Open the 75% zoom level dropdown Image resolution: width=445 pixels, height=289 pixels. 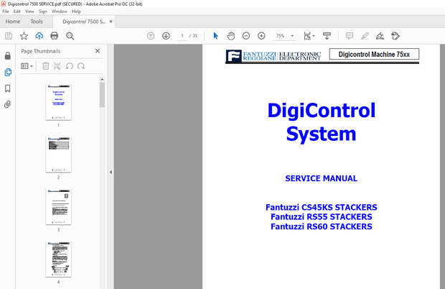tap(284, 36)
